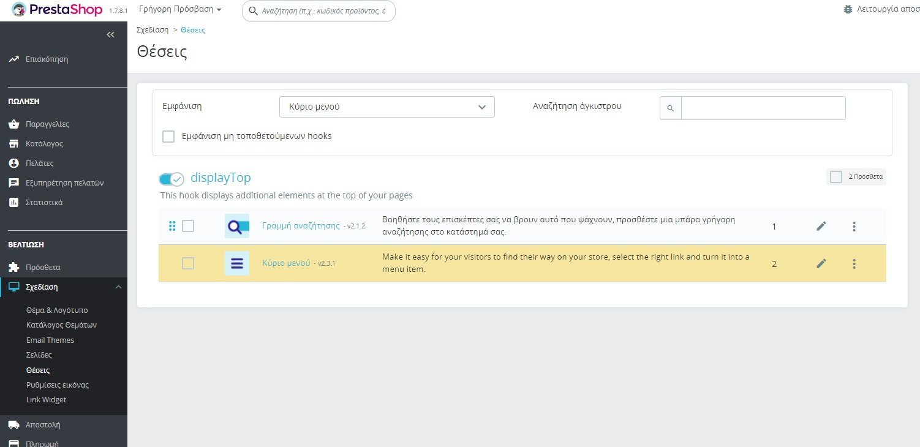
Task: Click the drag handle on Γραμμή αναζήτησης row
Action: point(172,227)
